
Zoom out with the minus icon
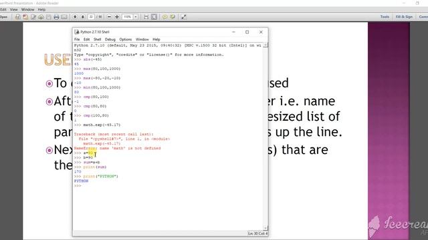click(109, 17)
